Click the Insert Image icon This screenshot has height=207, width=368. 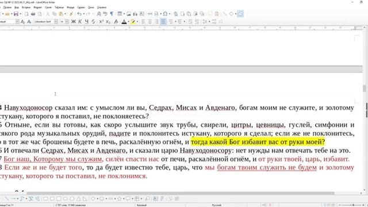point(129,14)
